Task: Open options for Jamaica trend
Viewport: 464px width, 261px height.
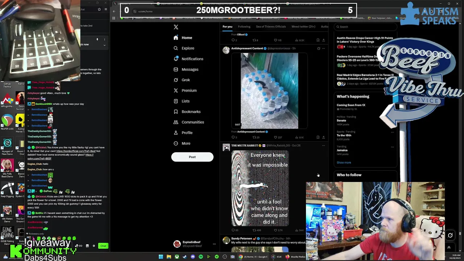Action: [x=392, y=147]
